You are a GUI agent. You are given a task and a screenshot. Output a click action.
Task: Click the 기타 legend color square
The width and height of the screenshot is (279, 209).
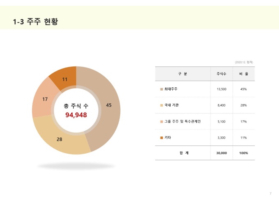(162, 138)
